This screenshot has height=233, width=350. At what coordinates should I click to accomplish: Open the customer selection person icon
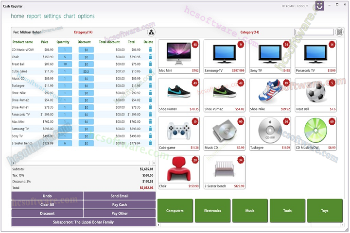click(x=151, y=33)
